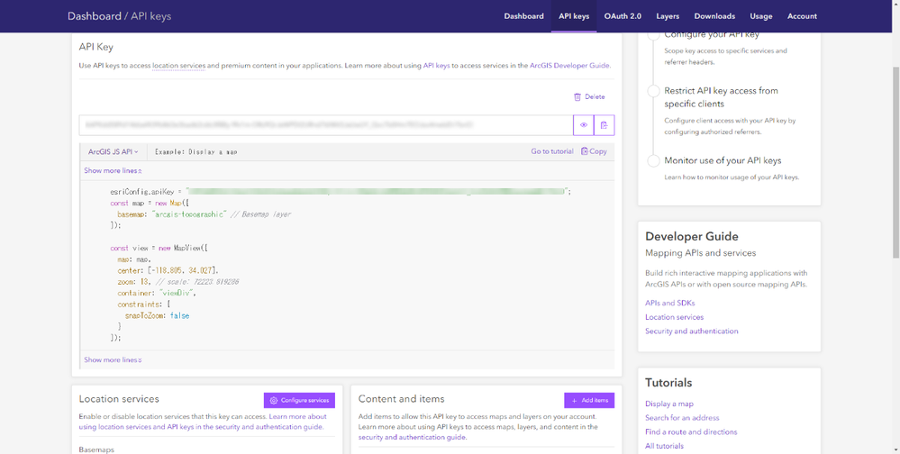Screen dimensions: 900x454
Task: Click Add items button
Action: [x=589, y=401]
